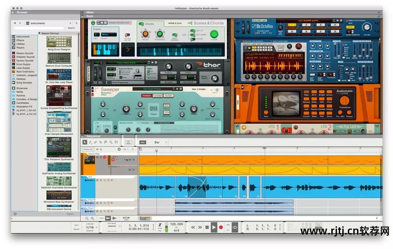393x249 pixels.
Task: Select the Magnifying Glass tool in the Sequencer
Action: tap(111, 142)
